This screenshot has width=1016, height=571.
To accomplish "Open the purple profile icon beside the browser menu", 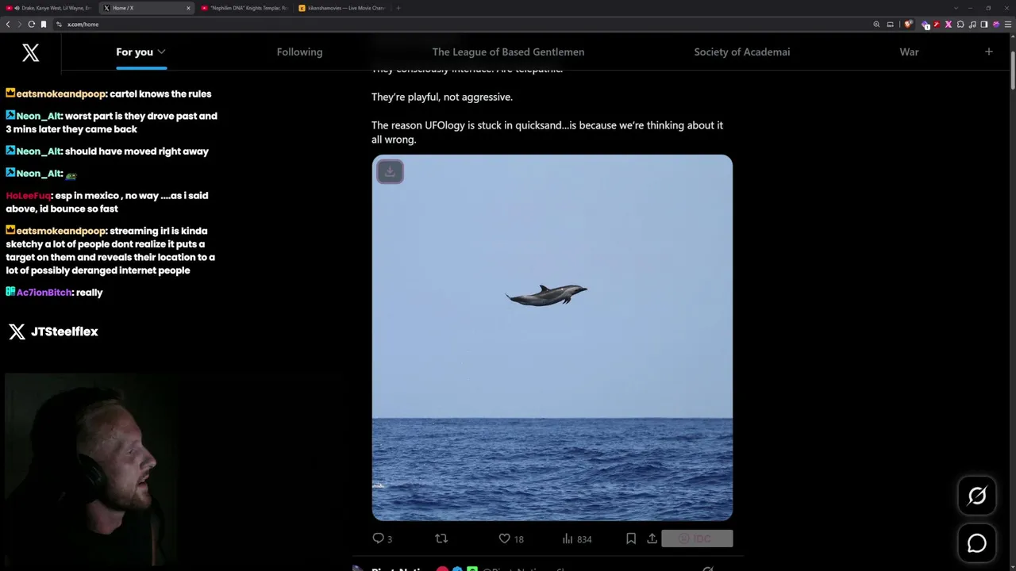I will (x=996, y=25).
